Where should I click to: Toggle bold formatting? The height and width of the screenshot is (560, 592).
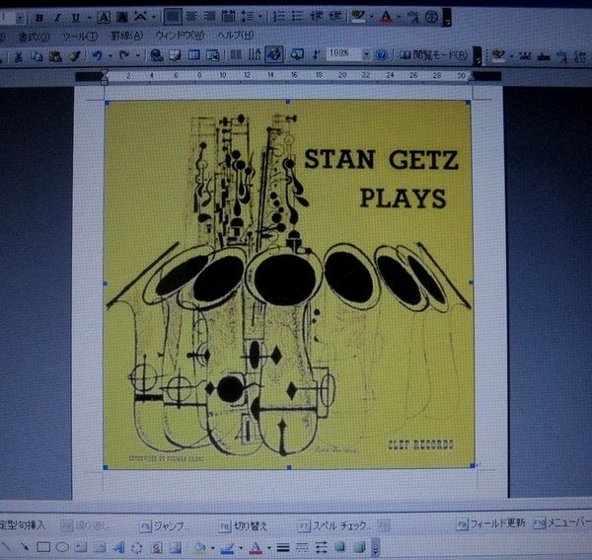[x=38, y=17]
